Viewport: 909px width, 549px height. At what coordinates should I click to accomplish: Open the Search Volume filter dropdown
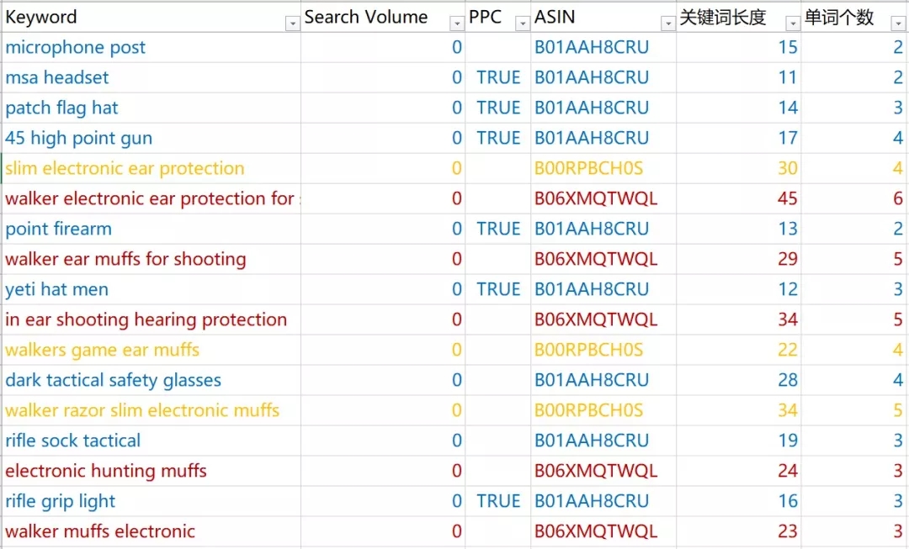click(457, 24)
